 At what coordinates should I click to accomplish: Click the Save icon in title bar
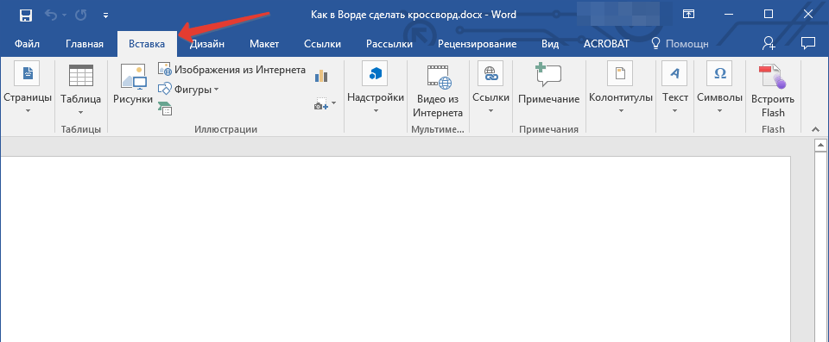[x=25, y=15]
